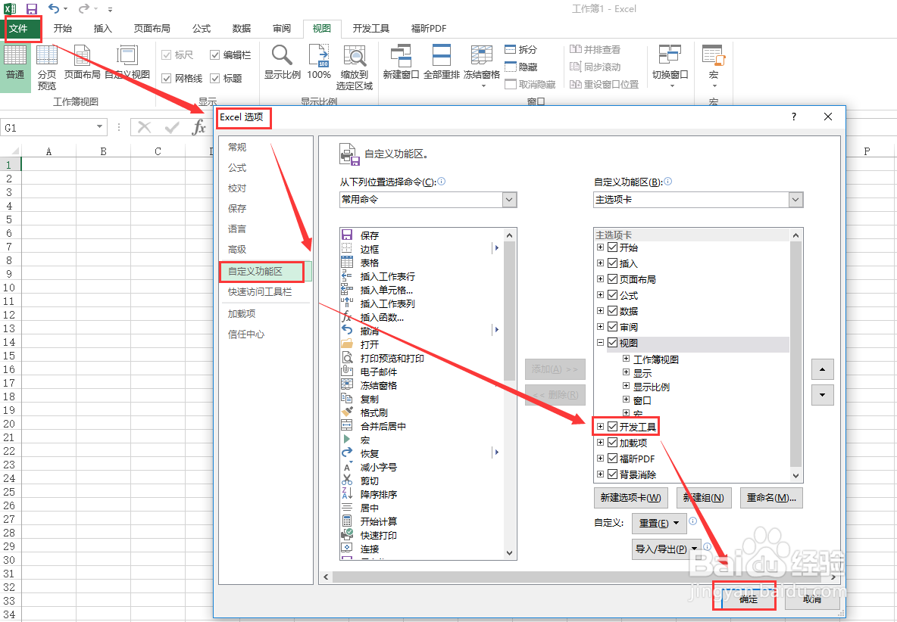The image size is (897, 622).
Task: Open 导入/导出 dropdown button
Action: point(667,549)
